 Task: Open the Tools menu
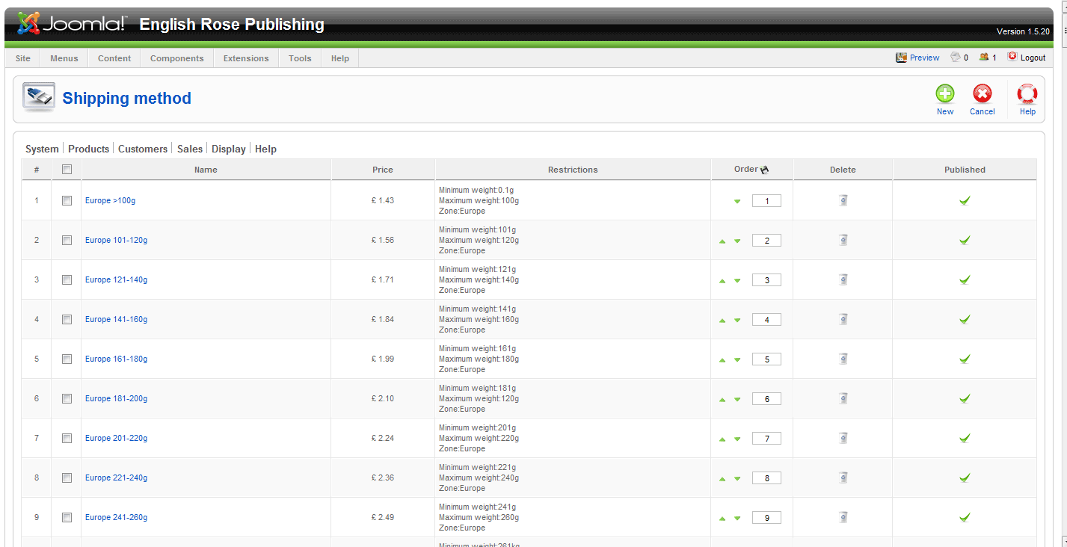pyautogui.click(x=300, y=58)
